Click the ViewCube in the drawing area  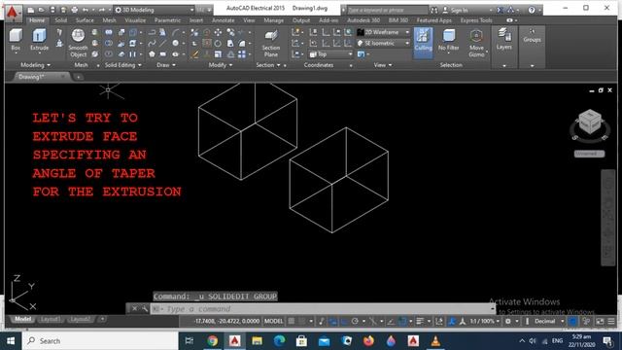[x=590, y=122]
